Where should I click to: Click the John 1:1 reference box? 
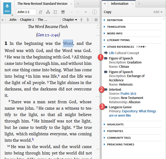26,12
